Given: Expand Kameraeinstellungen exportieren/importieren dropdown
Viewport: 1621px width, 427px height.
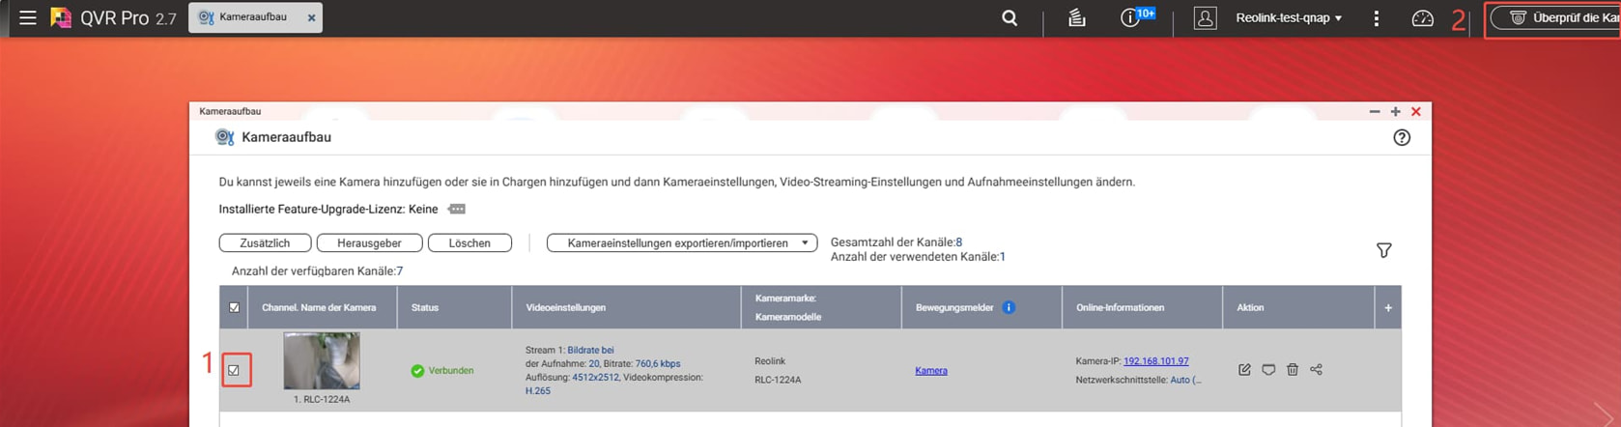Looking at the screenshot, I should 682,242.
